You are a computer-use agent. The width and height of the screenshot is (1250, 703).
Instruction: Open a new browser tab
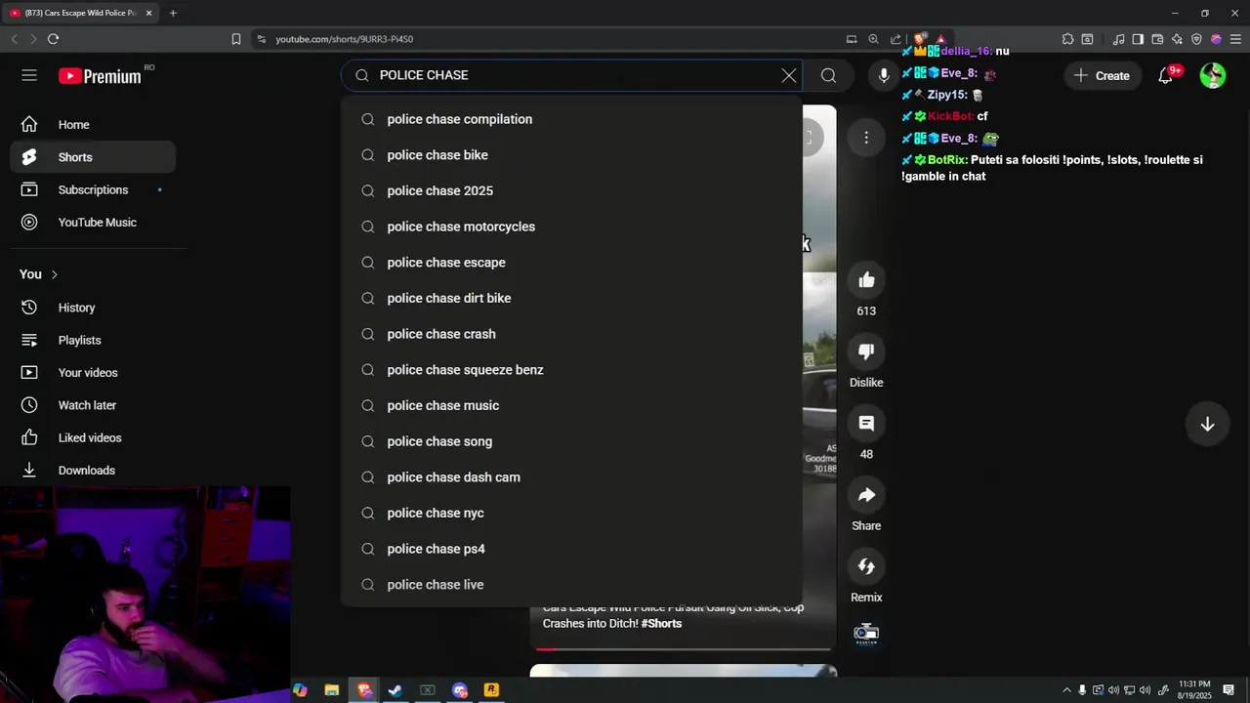click(x=173, y=13)
